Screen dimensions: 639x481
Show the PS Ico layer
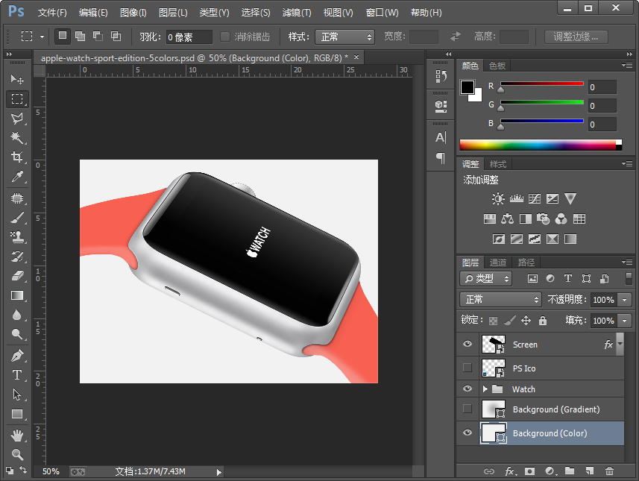click(x=468, y=368)
